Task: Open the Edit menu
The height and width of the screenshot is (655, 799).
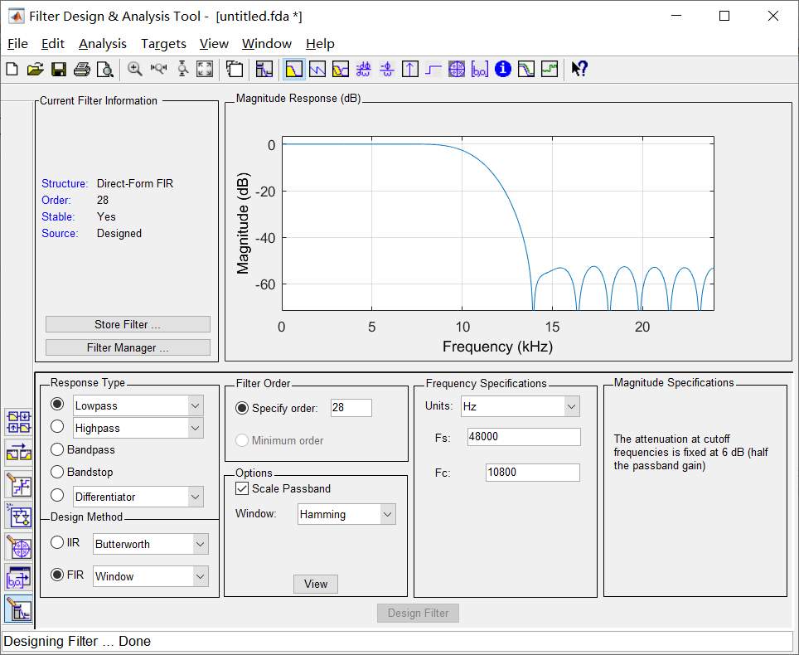Action: point(53,44)
